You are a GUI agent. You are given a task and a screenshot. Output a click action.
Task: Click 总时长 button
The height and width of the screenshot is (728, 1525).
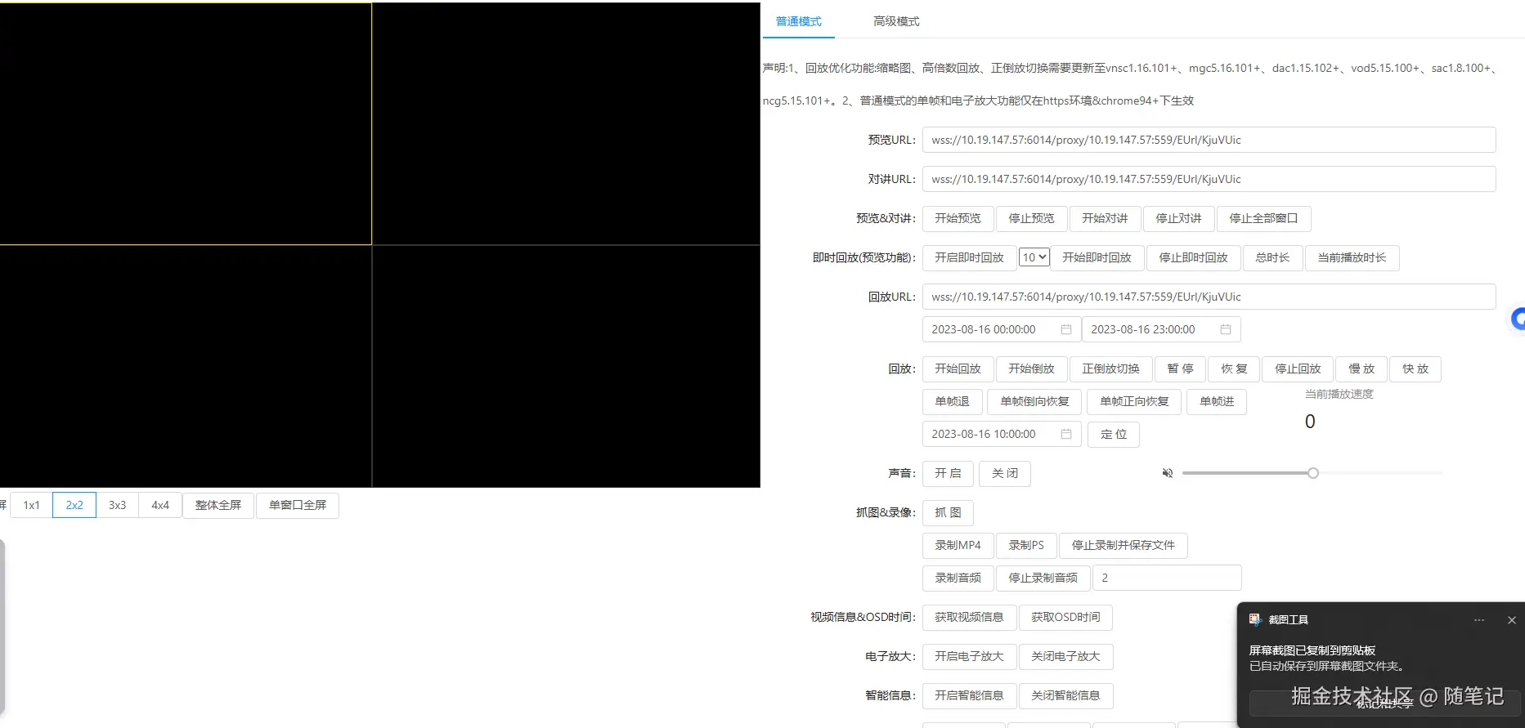pyautogui.click(x=1273, y=257)
